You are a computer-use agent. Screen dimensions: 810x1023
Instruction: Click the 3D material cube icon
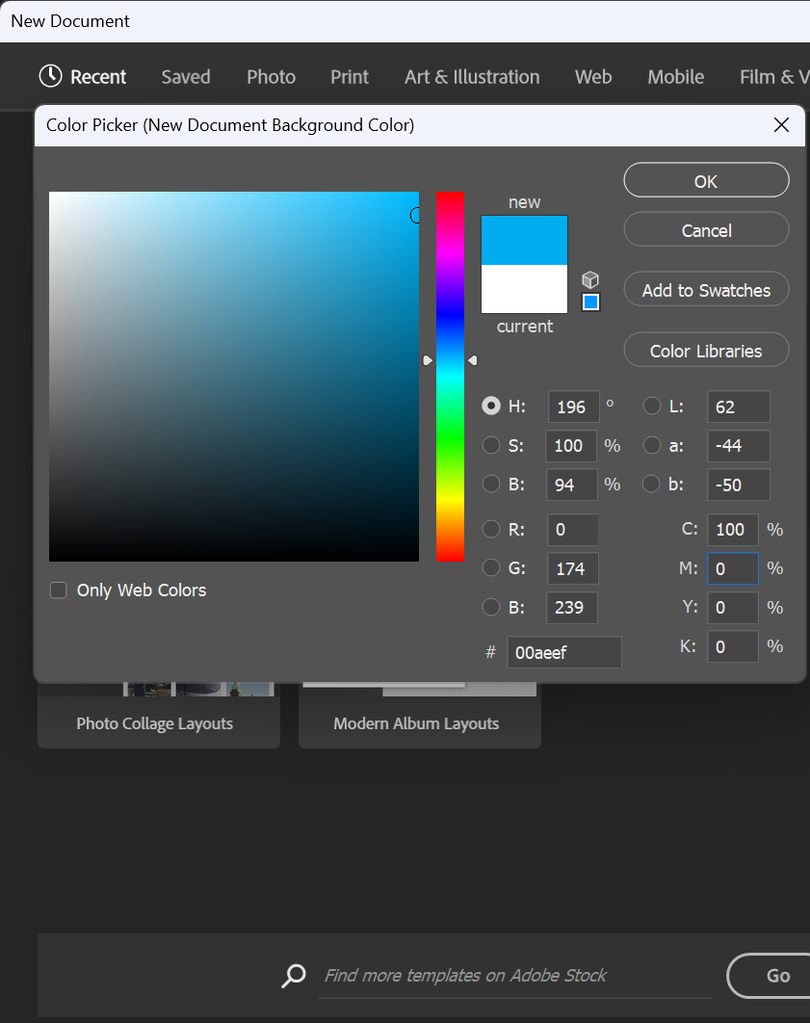[x=589, y=279]
